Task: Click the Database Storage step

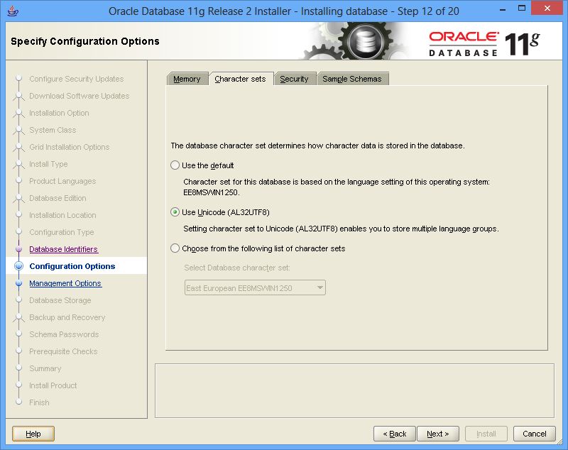Action: 60,300
